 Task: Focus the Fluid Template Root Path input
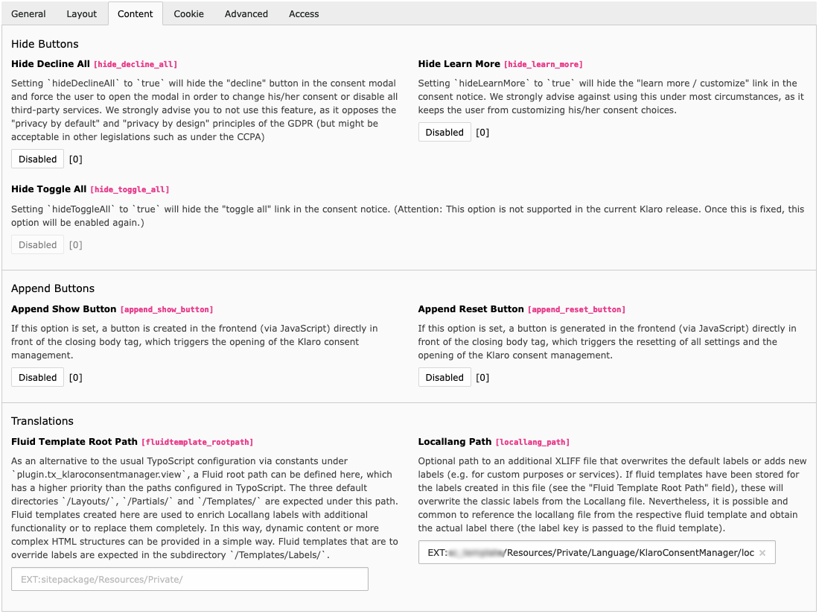[x=189, y=579]
